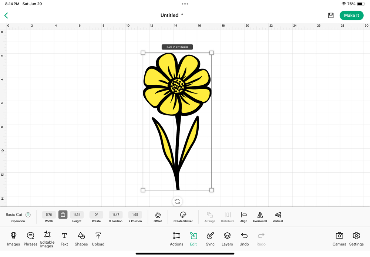This screenshot has height=257, width=370.
Task: Edit the X Position value 11.47
Action: point(115,214)
